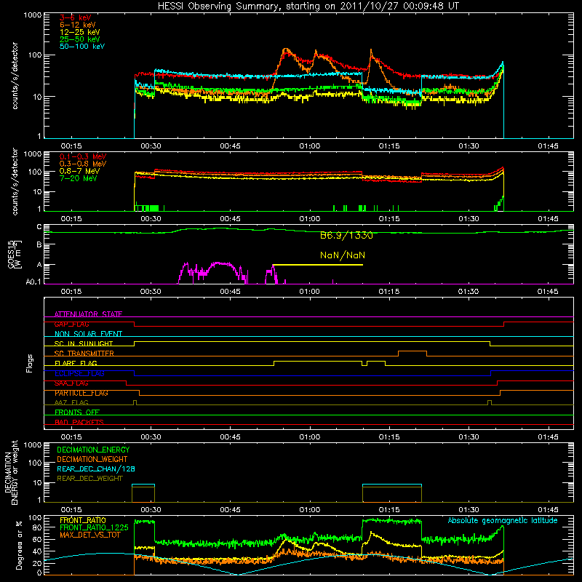
Task: Click the REAR_DEC_WEIGHT legend label
Action: click(x=89, y=479)
